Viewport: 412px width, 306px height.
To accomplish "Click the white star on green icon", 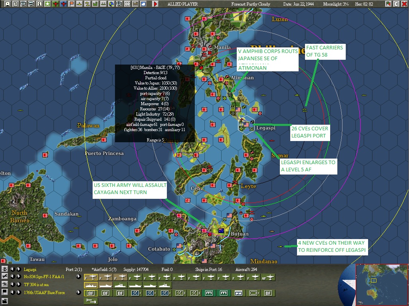I will tap(47, 4).
